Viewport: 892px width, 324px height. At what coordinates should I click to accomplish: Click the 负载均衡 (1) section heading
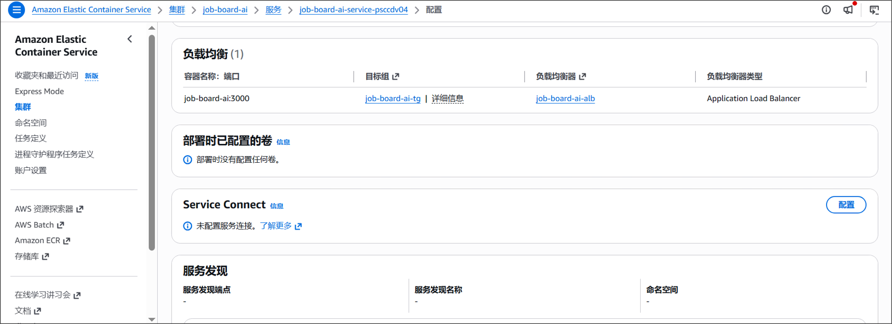(x=214, y=54)
